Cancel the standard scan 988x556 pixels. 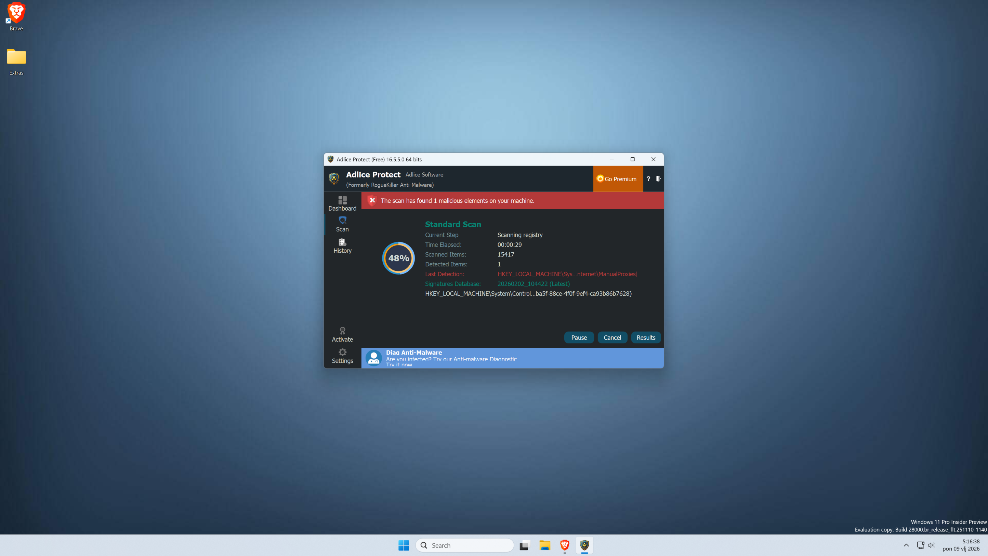[612, 337]
